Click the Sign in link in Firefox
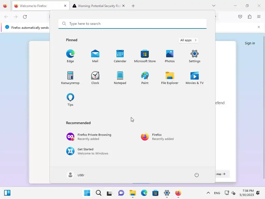 (250, 43)
